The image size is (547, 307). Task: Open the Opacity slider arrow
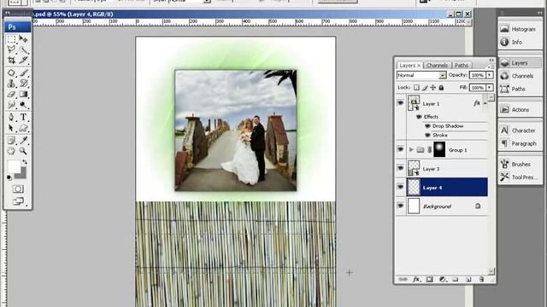tap(490, 75)
